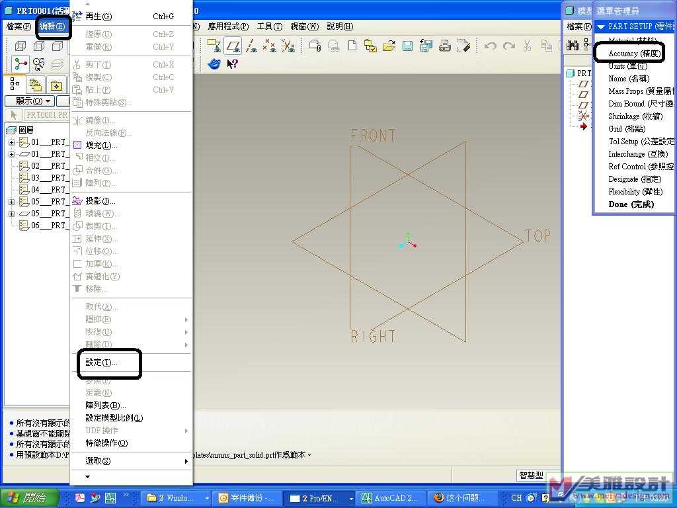
Task: Click the layers stack toolbar icon
Action: click(58, 64)
